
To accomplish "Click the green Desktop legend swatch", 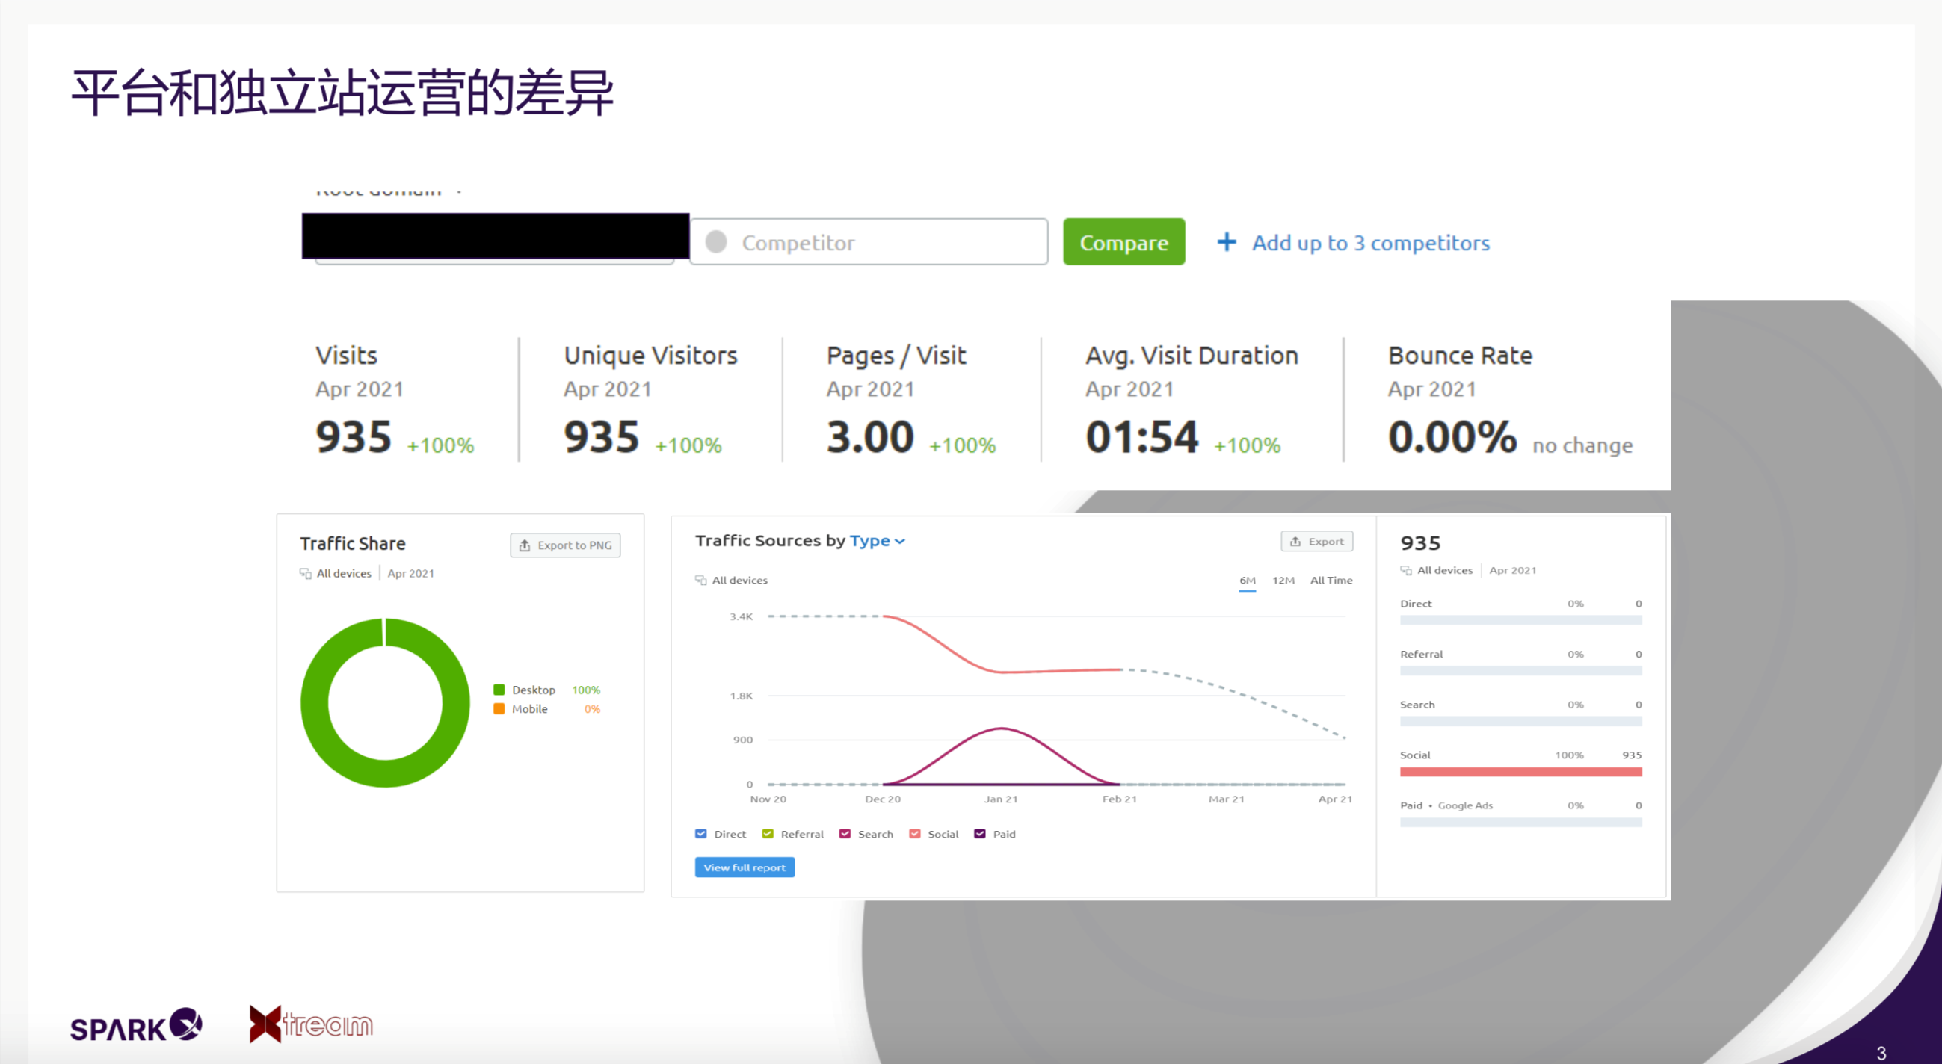I will click(499, 690).
